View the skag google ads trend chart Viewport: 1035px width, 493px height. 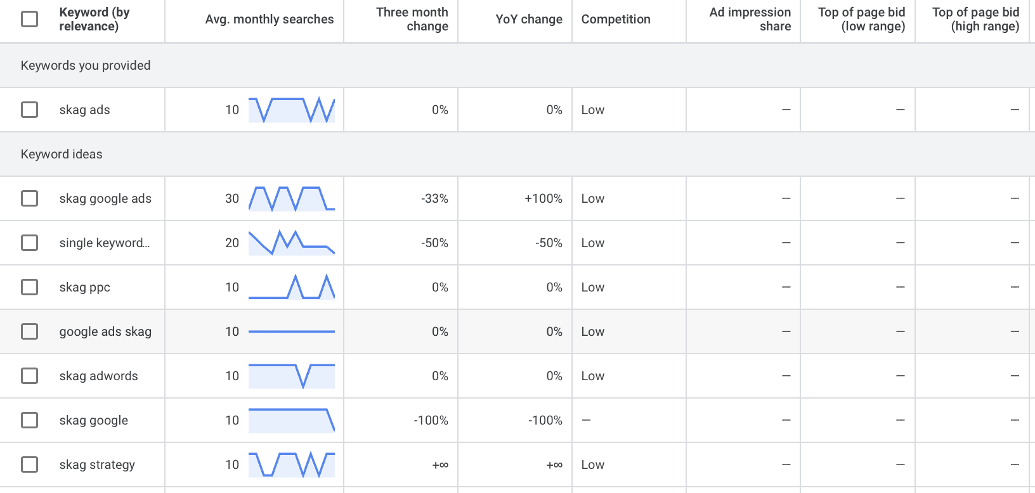pyautogui.click(x=292, y=198)
